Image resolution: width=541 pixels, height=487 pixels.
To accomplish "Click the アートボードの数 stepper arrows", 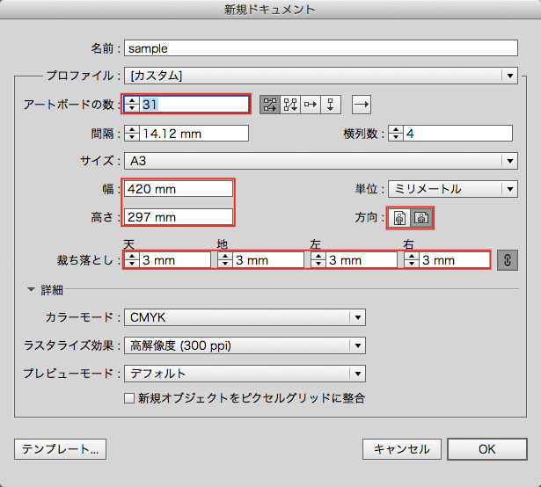I will click(131, 104).
